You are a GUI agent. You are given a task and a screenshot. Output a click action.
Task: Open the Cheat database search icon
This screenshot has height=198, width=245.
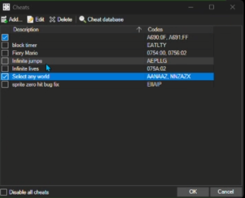click(82, 19)
